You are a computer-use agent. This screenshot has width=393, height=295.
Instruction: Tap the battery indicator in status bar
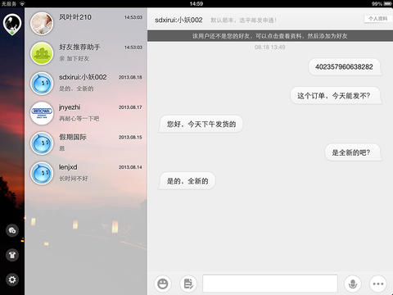pos(388,3)
